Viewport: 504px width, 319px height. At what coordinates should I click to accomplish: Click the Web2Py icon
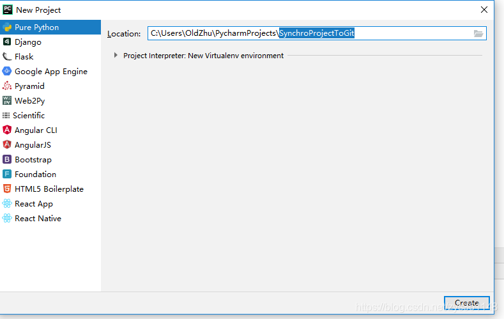[x=7, y=100]
